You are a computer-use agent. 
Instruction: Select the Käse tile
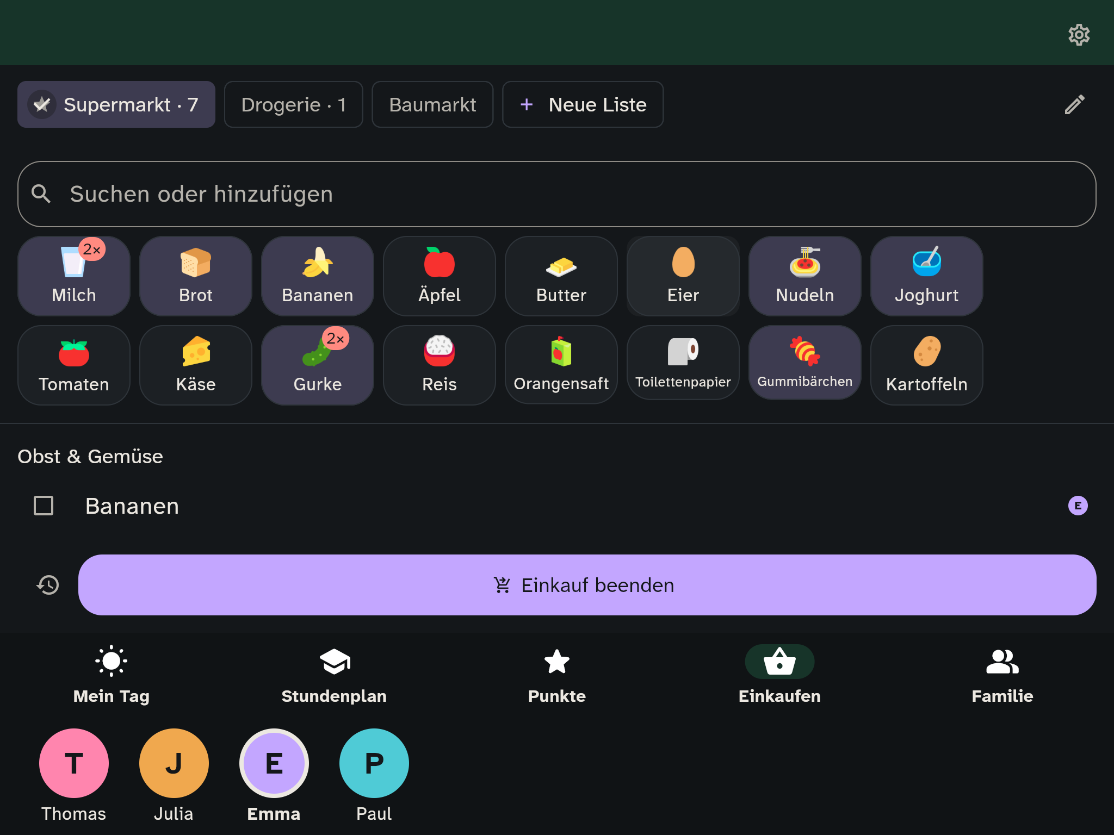coord(196,365)
